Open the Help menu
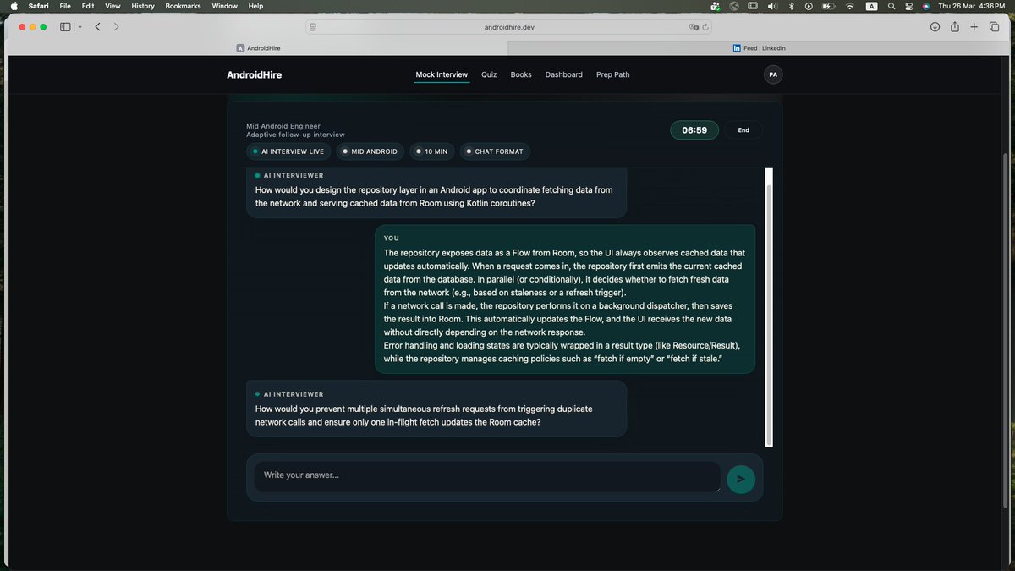 coord(255,6)
